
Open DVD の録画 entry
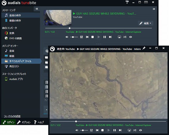(x=21, y=38)
